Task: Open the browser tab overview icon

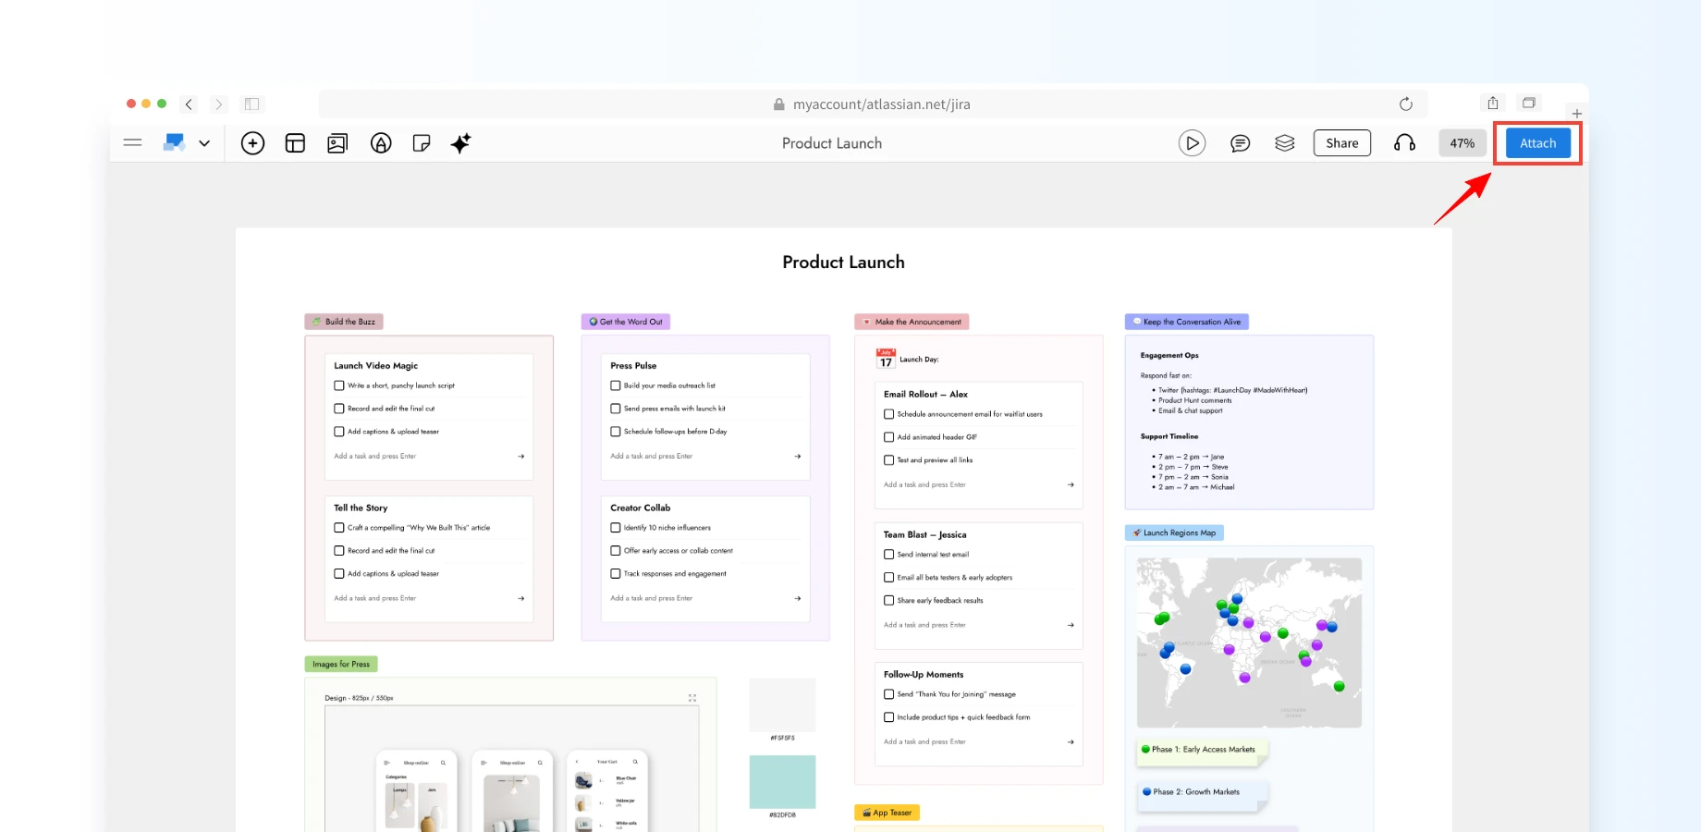Action: tap(1529, 103)
